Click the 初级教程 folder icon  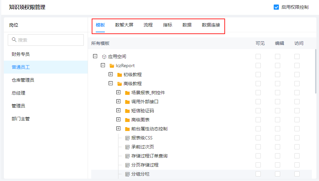pyautogui.click(x=120, y=75)
